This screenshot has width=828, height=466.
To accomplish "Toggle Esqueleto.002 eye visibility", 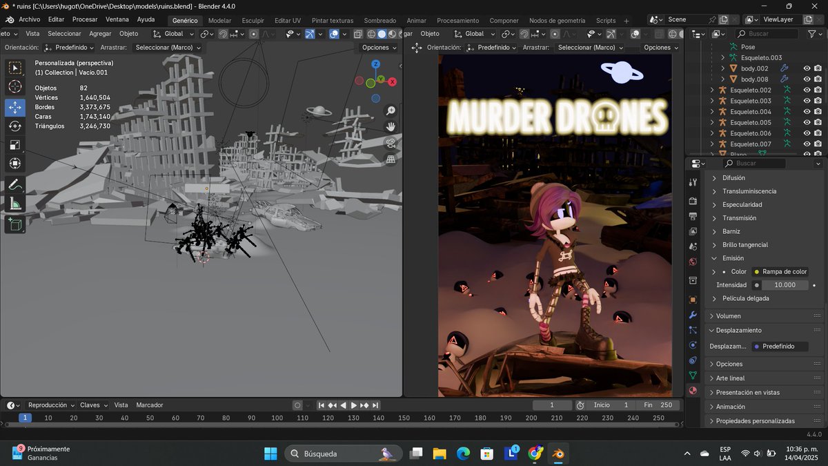I will (x=807, y=90).
